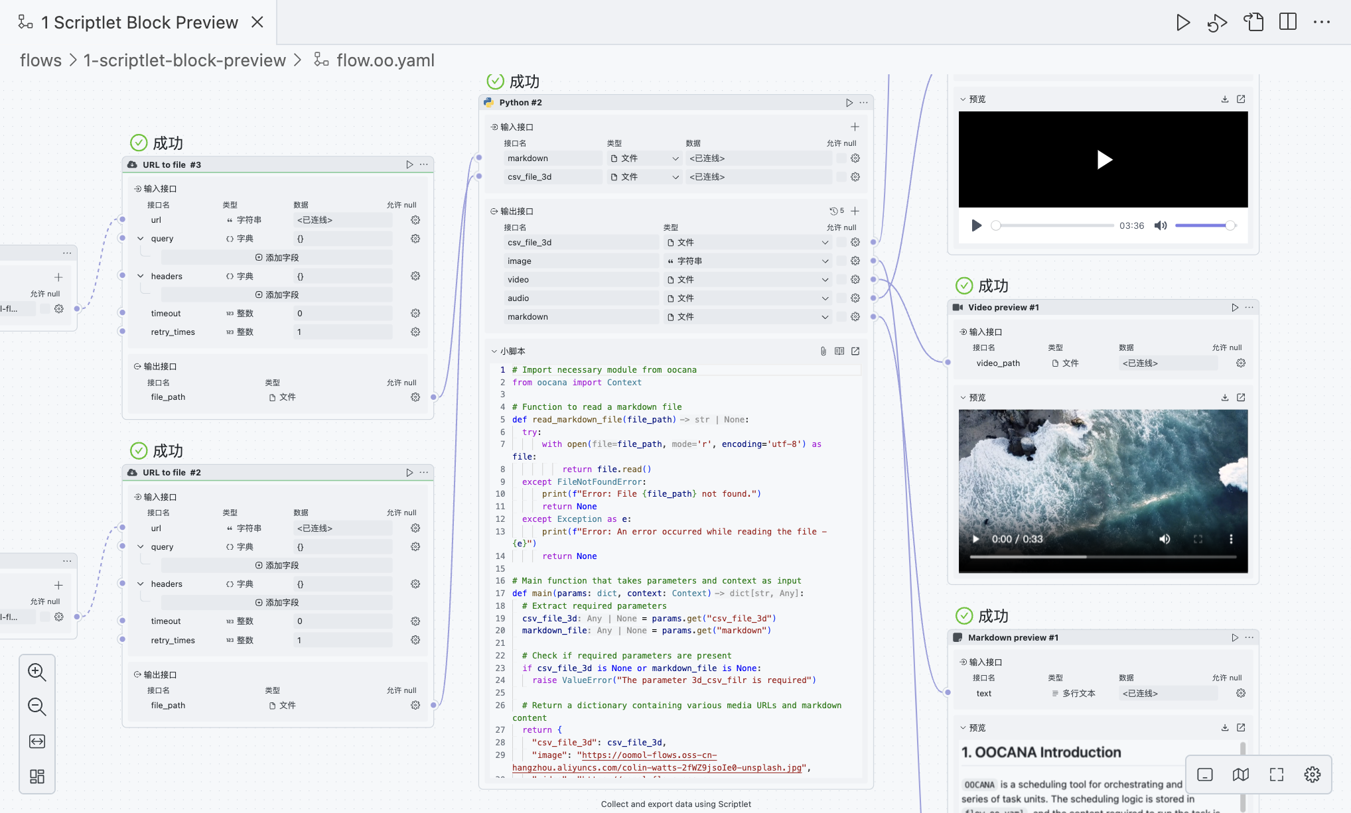Click zoom out canvas button
This screenshot has height=813, width=1351.
tap(37, 706)
